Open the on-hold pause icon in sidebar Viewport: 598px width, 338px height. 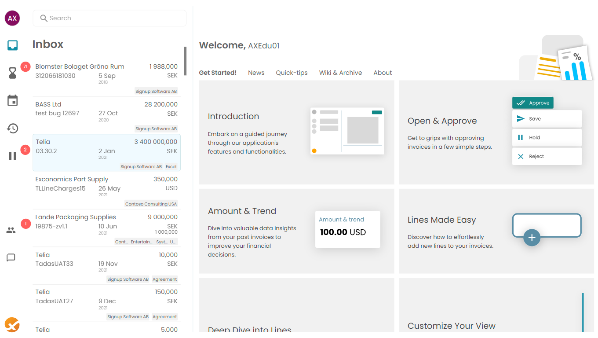pyautogui.click(x=13, y=156)
